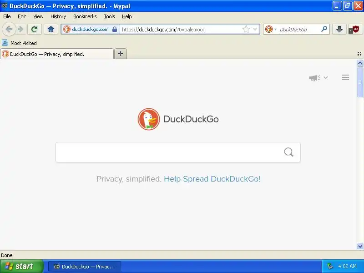Image resolution: width=364 pixels, height=273 pixels.
Task: Click the Privacy, simplified. tagline text
Action: coord(129,179)
